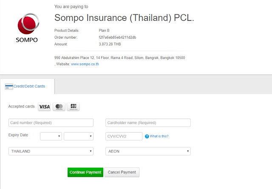Open the expiry year dropdown
The width and height of the screenshot is (272, 189).
pyautogui.click(x=79, y=136)
